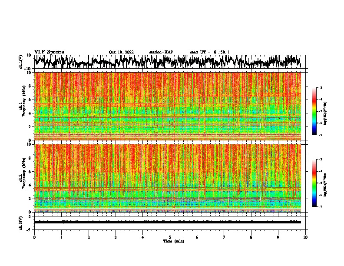
Task: Click time-axis tick label '2'
Action: click(x=89, y=237)
